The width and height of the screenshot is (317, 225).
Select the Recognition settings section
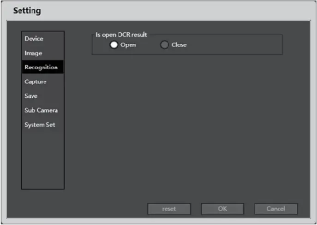click(x=42, y=67)
